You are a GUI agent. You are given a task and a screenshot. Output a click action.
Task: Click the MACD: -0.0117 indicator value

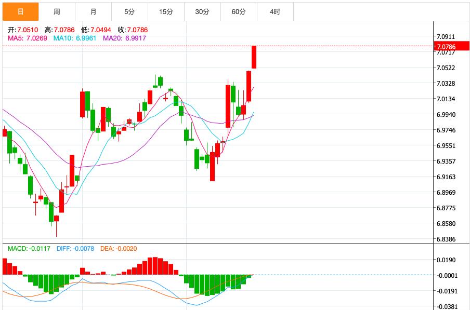(x=29, y=249)
